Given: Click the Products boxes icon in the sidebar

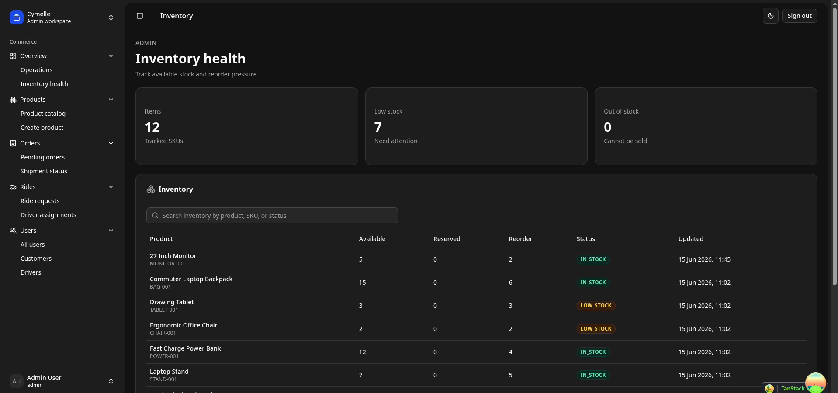Looking at the screenshot, I should click(x=13, y=100).
